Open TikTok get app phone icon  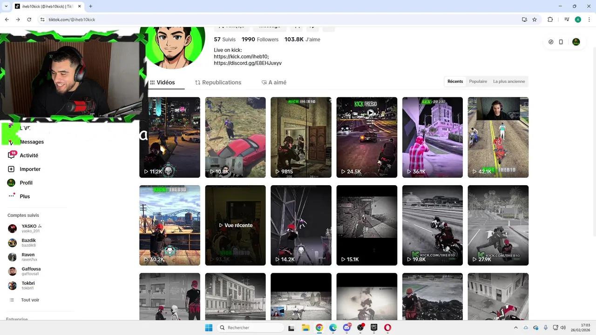tap(561, 42)
